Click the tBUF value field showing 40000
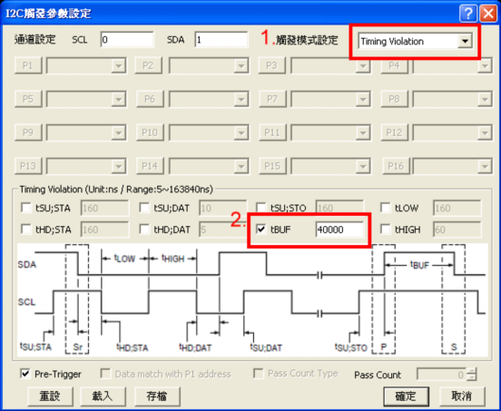 coord(339,230)
